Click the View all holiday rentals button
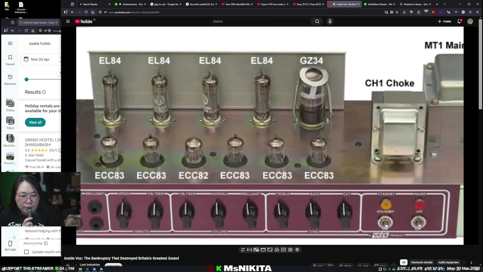The image size is (483, 272). (35, 122)
